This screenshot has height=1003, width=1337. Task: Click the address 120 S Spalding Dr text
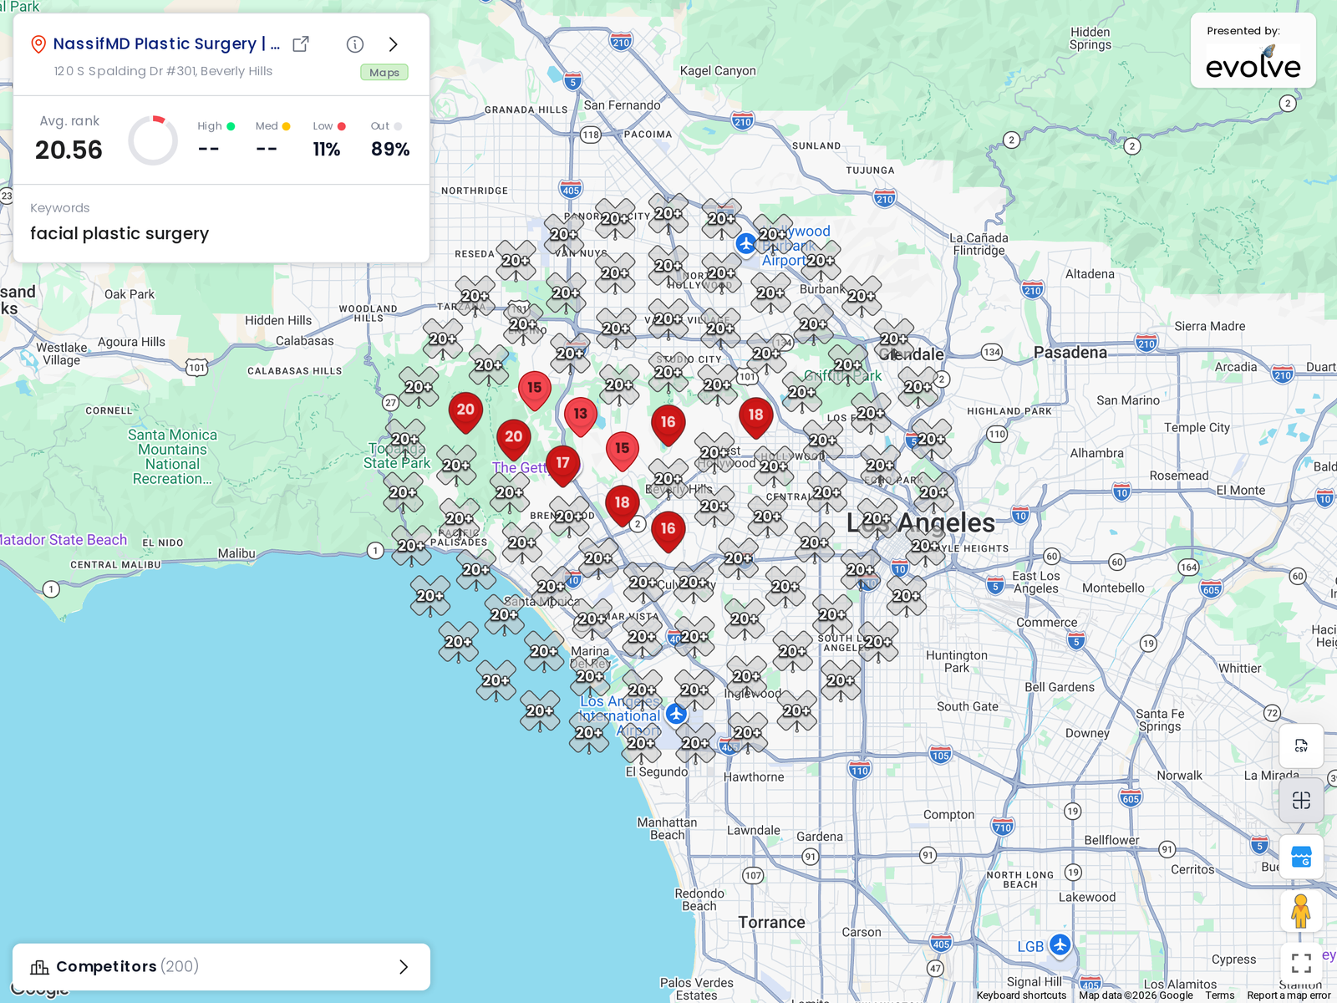[163, 71]
